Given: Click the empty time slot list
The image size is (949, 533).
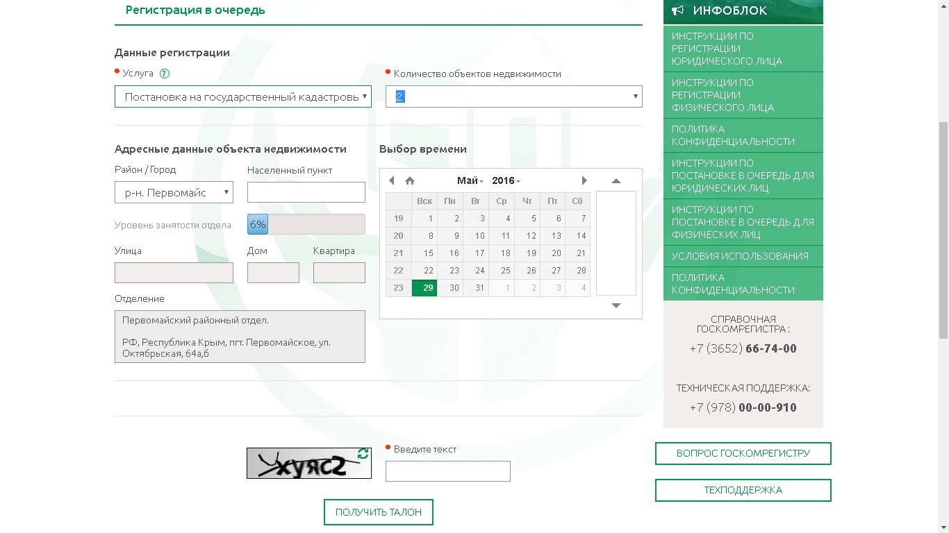Looking at the screenshot, I should 616,243.
